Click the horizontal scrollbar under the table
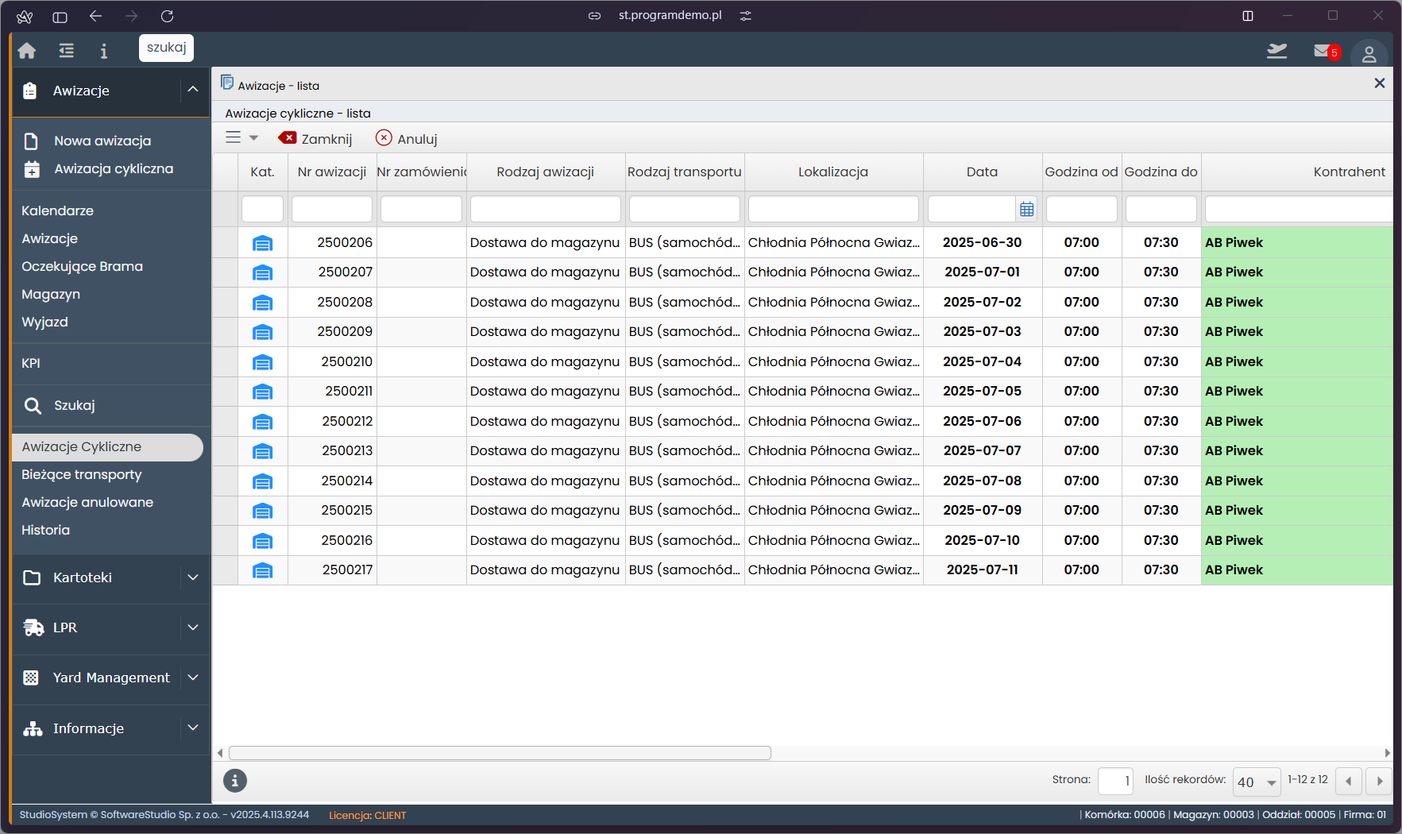The height and width of the screenshot is (834, 1402). pyautogui.click(x=500, y=753)
